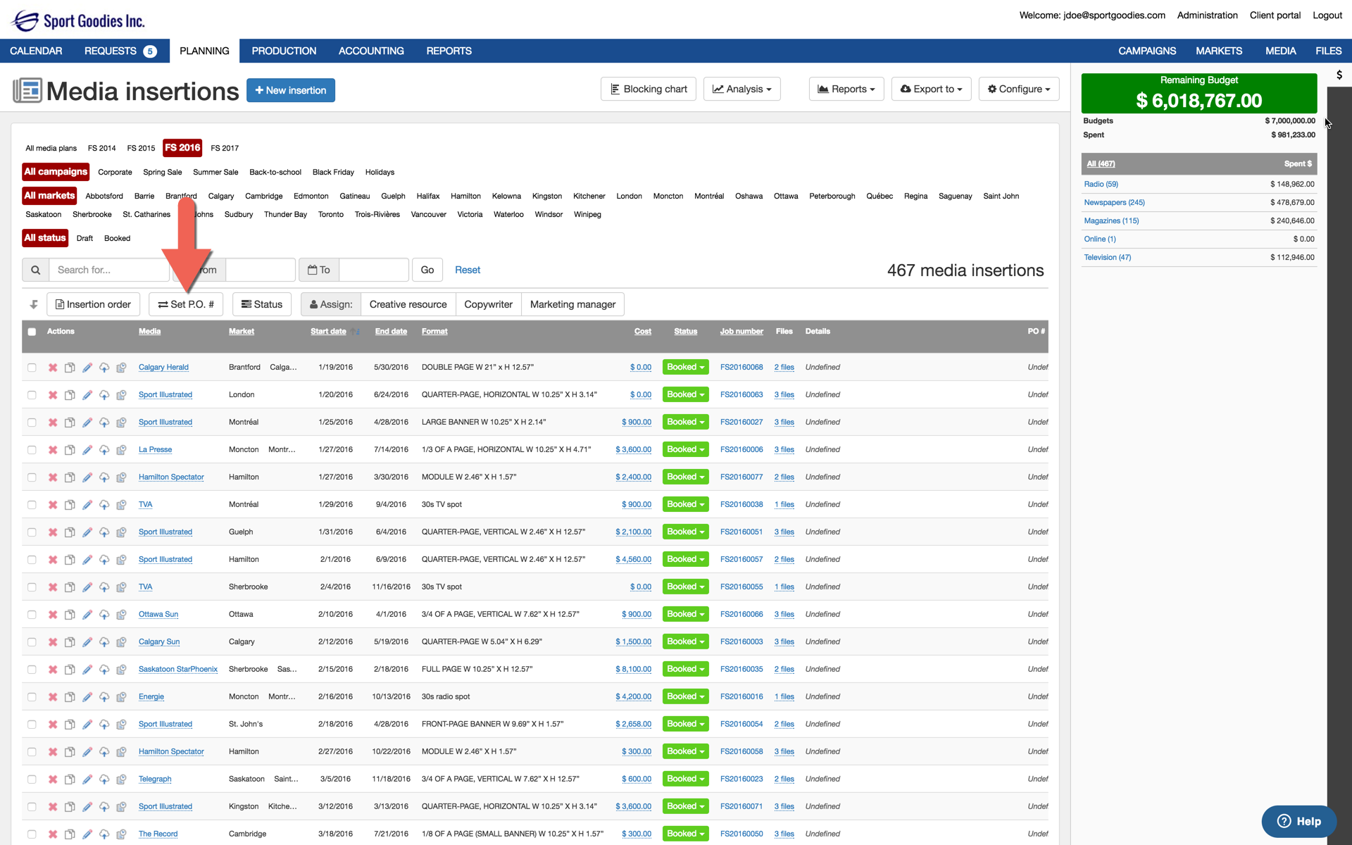Expand the Configure dropdown menu

pos(1018,89)
